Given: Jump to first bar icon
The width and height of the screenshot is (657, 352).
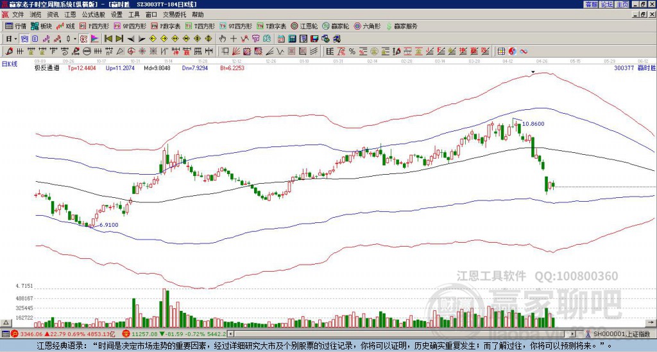Looking at the screenshot, I should [108, 39].
